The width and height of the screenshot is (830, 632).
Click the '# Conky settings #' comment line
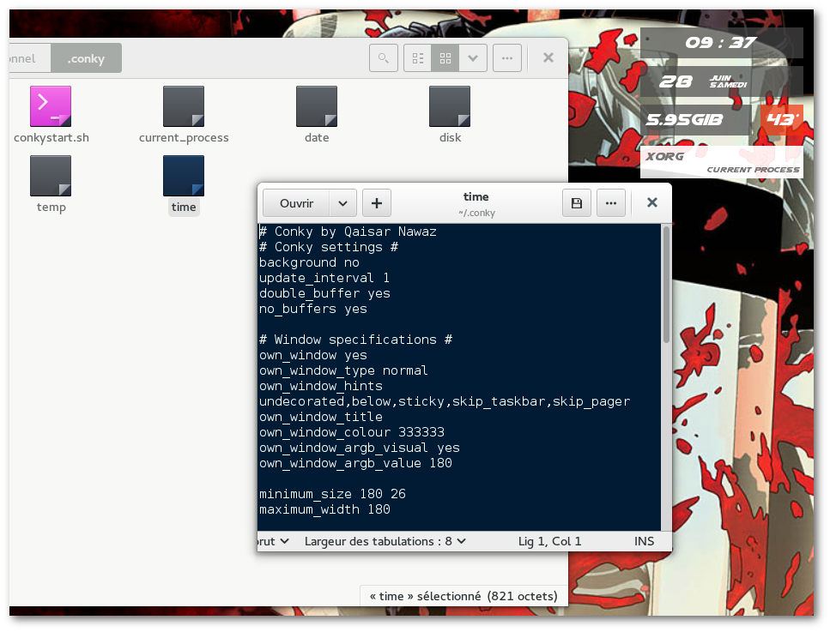click(x=329, y=247)
